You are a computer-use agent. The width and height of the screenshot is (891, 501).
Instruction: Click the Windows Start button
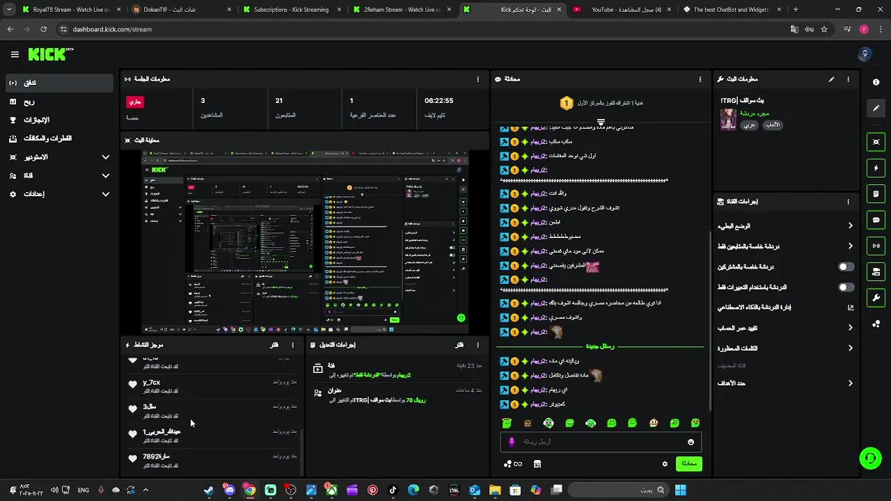point(680,490)
